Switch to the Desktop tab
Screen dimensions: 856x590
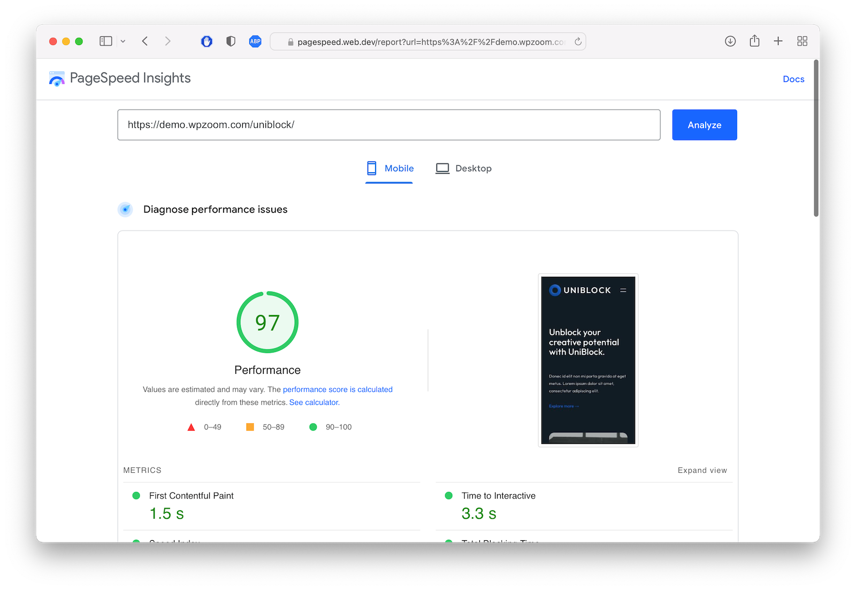(463, 168)
